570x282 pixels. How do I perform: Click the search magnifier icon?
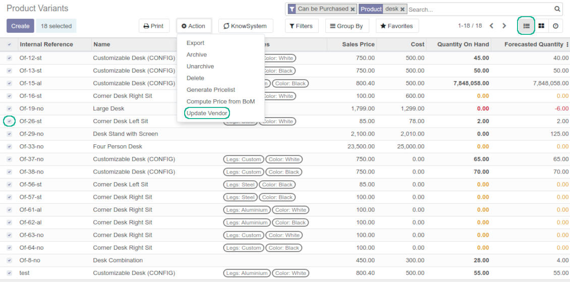click(x=557, y=9)
